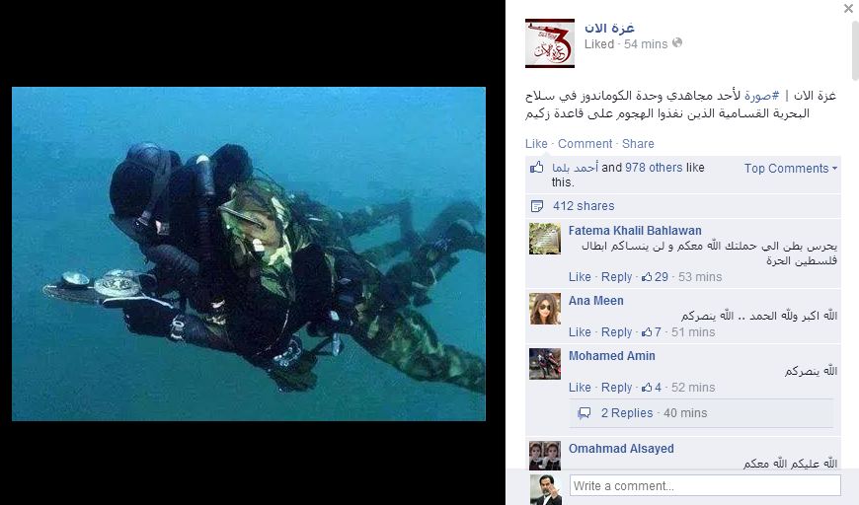The width and height of the screenshot is (859, 505).
Task: Expand the Top Comments dropdown
Action: click(791, 169)
